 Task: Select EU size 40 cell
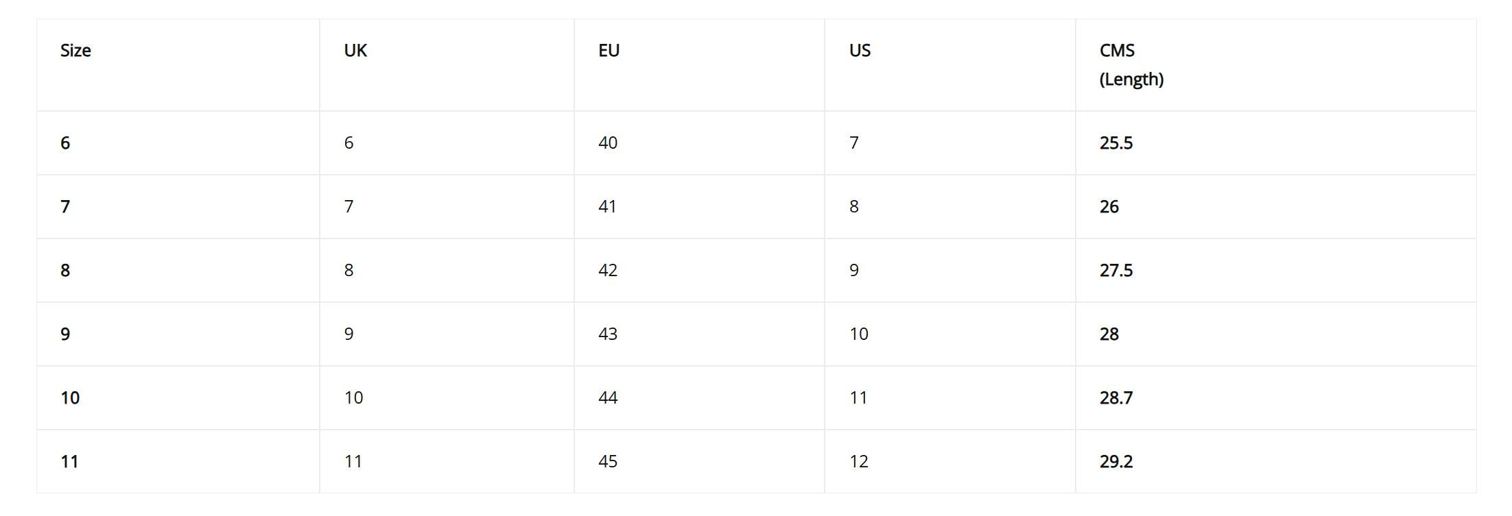(608, 143)
